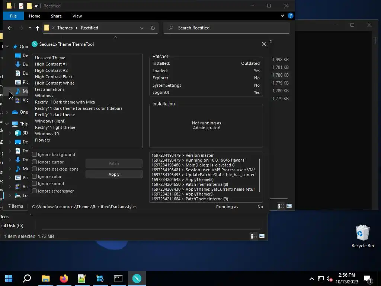Select Rectify11 light theme entry
This screenshot has height=286, width=381.
pyautogui.click(x=55, y=127)
